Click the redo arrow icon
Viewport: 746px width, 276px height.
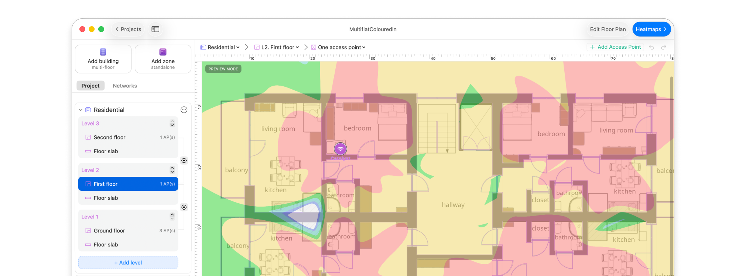click(664, 47)
